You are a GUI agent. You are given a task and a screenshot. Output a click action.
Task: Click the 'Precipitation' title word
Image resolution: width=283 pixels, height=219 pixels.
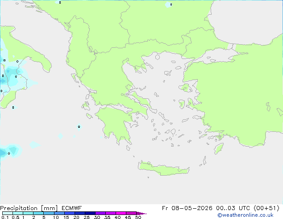[19, 208]
